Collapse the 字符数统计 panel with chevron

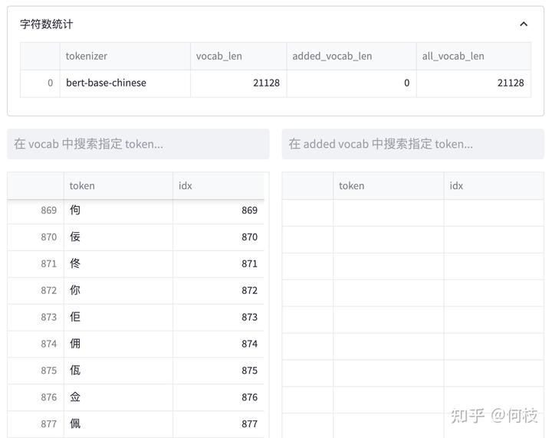click(x=524, y=25)
